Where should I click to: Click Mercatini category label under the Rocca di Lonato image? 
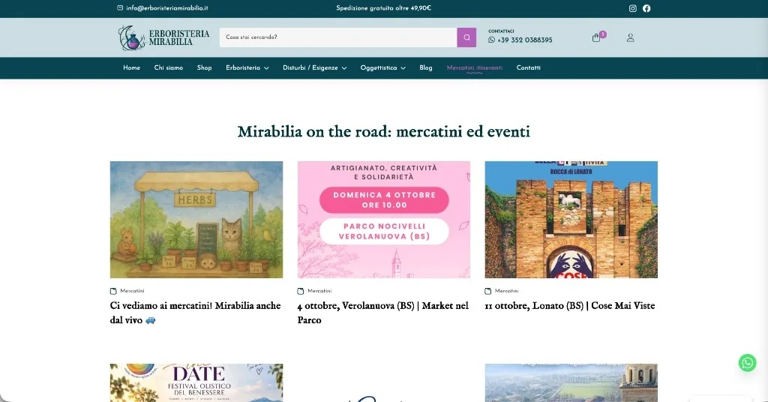pos(506,291)
